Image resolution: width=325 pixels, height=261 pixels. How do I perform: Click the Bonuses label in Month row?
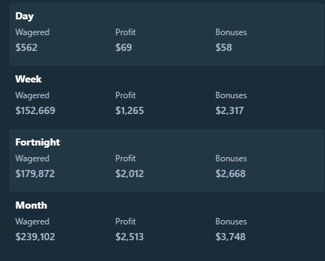tap(231, 222)
